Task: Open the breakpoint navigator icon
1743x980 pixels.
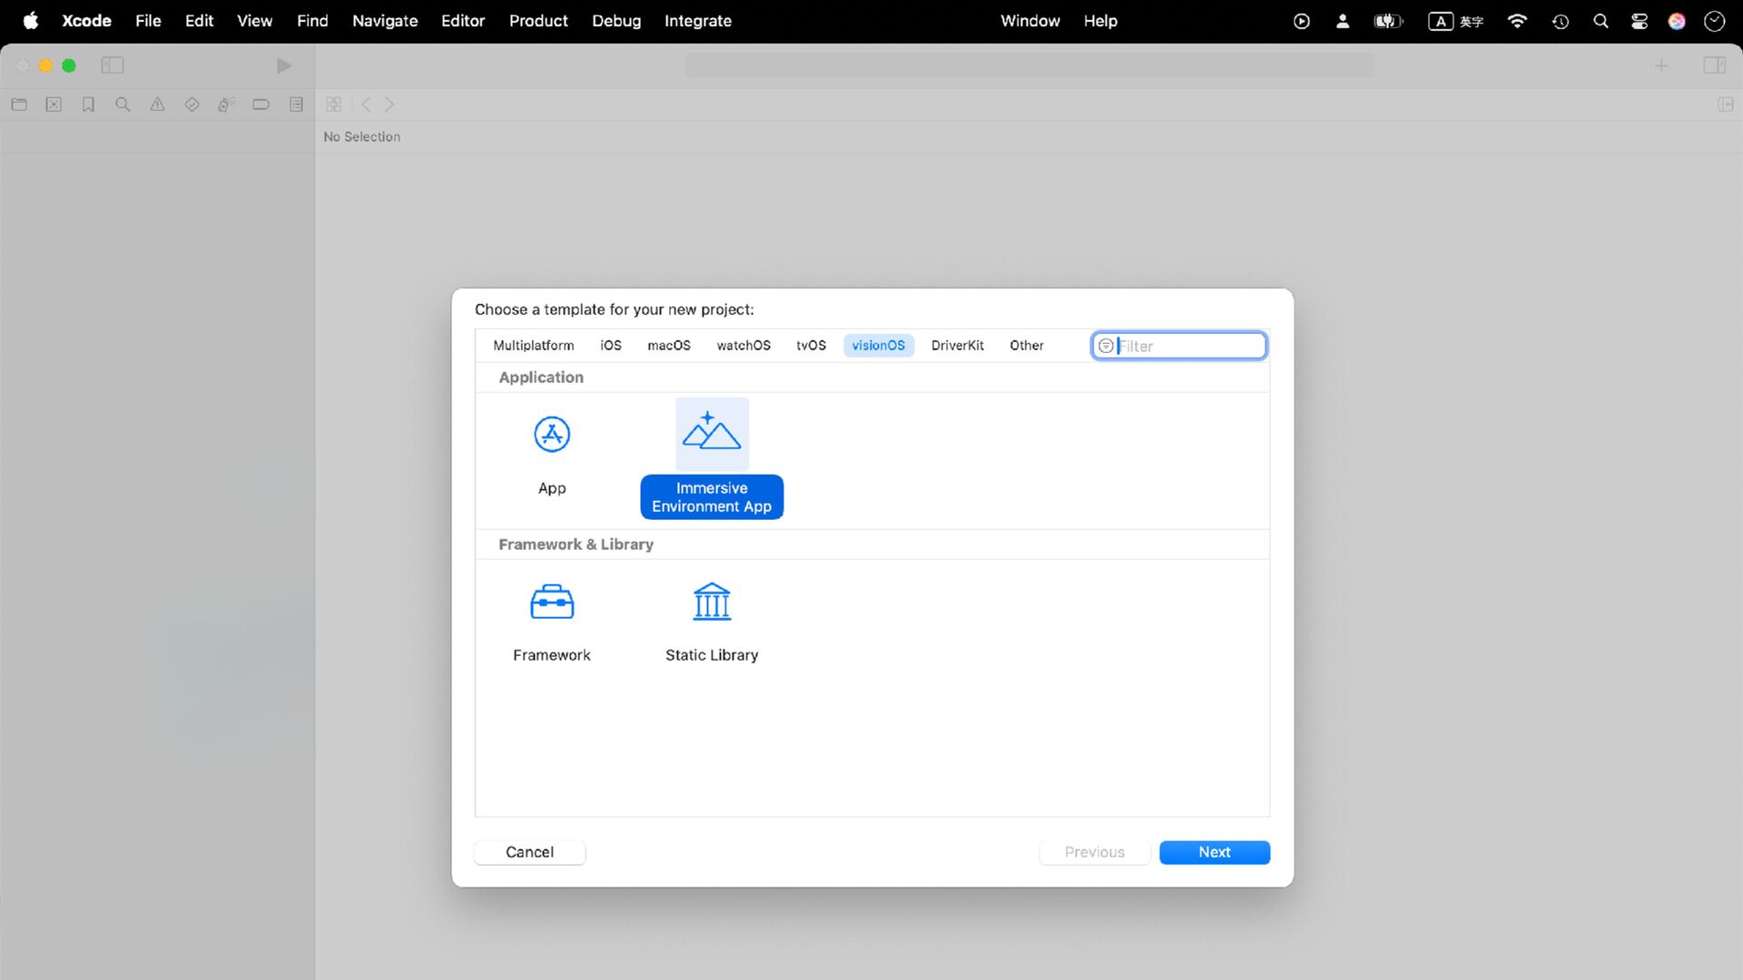Action: click(261, 104)
